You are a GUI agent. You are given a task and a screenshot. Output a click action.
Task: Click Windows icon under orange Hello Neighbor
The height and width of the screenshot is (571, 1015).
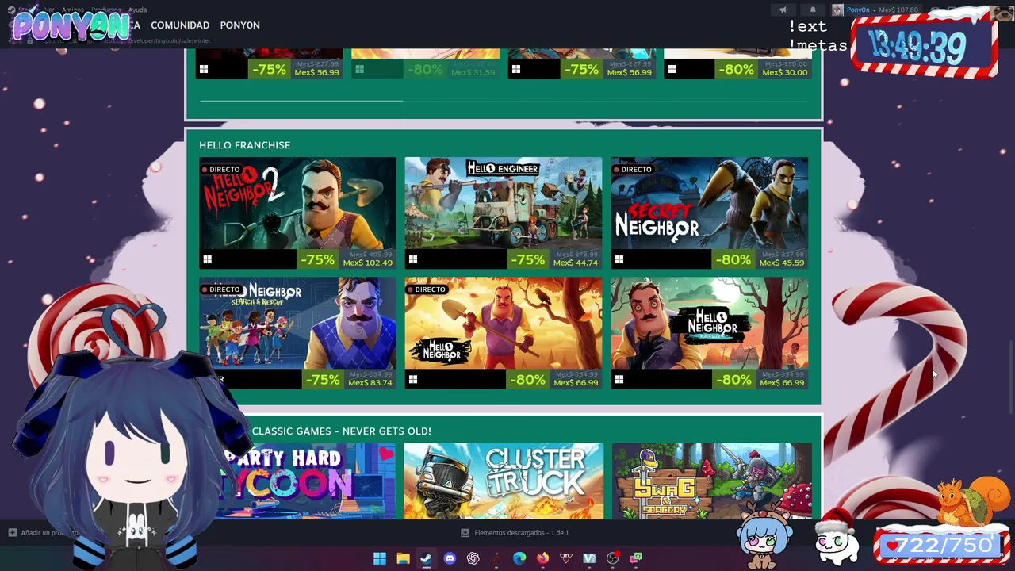point(413,379)
